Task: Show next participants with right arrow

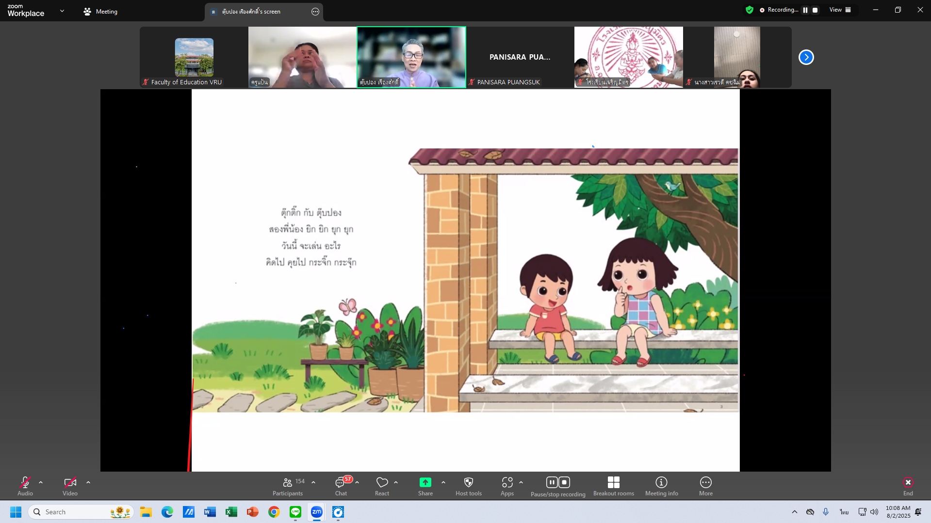Action: click(806, 57)
